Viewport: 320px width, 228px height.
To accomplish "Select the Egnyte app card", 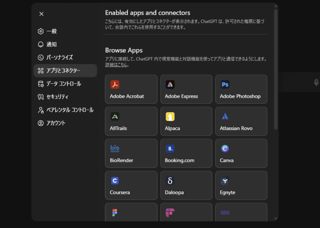I will (241, 186).
